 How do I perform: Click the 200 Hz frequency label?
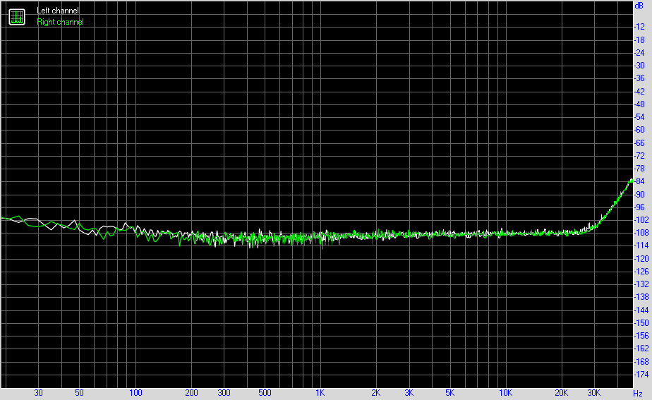click(191, 393)
